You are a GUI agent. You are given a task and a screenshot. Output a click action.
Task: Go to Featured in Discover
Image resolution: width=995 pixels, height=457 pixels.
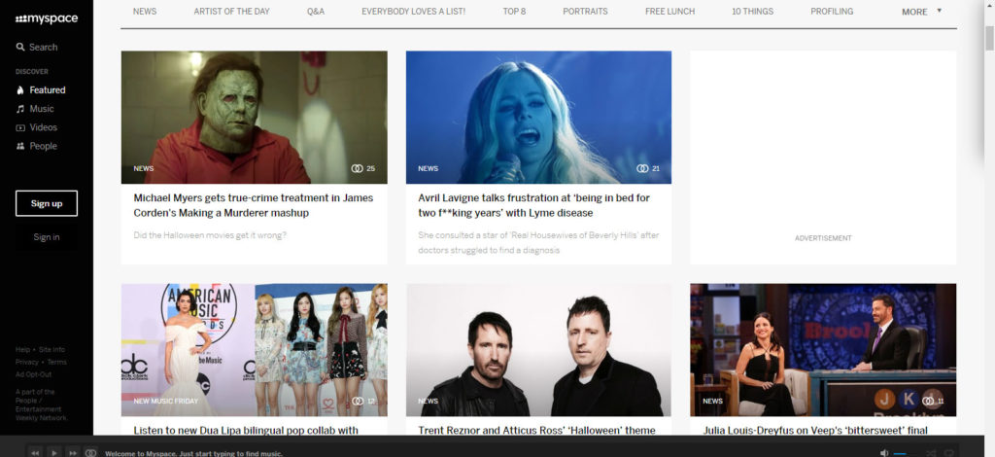[48, 90]
